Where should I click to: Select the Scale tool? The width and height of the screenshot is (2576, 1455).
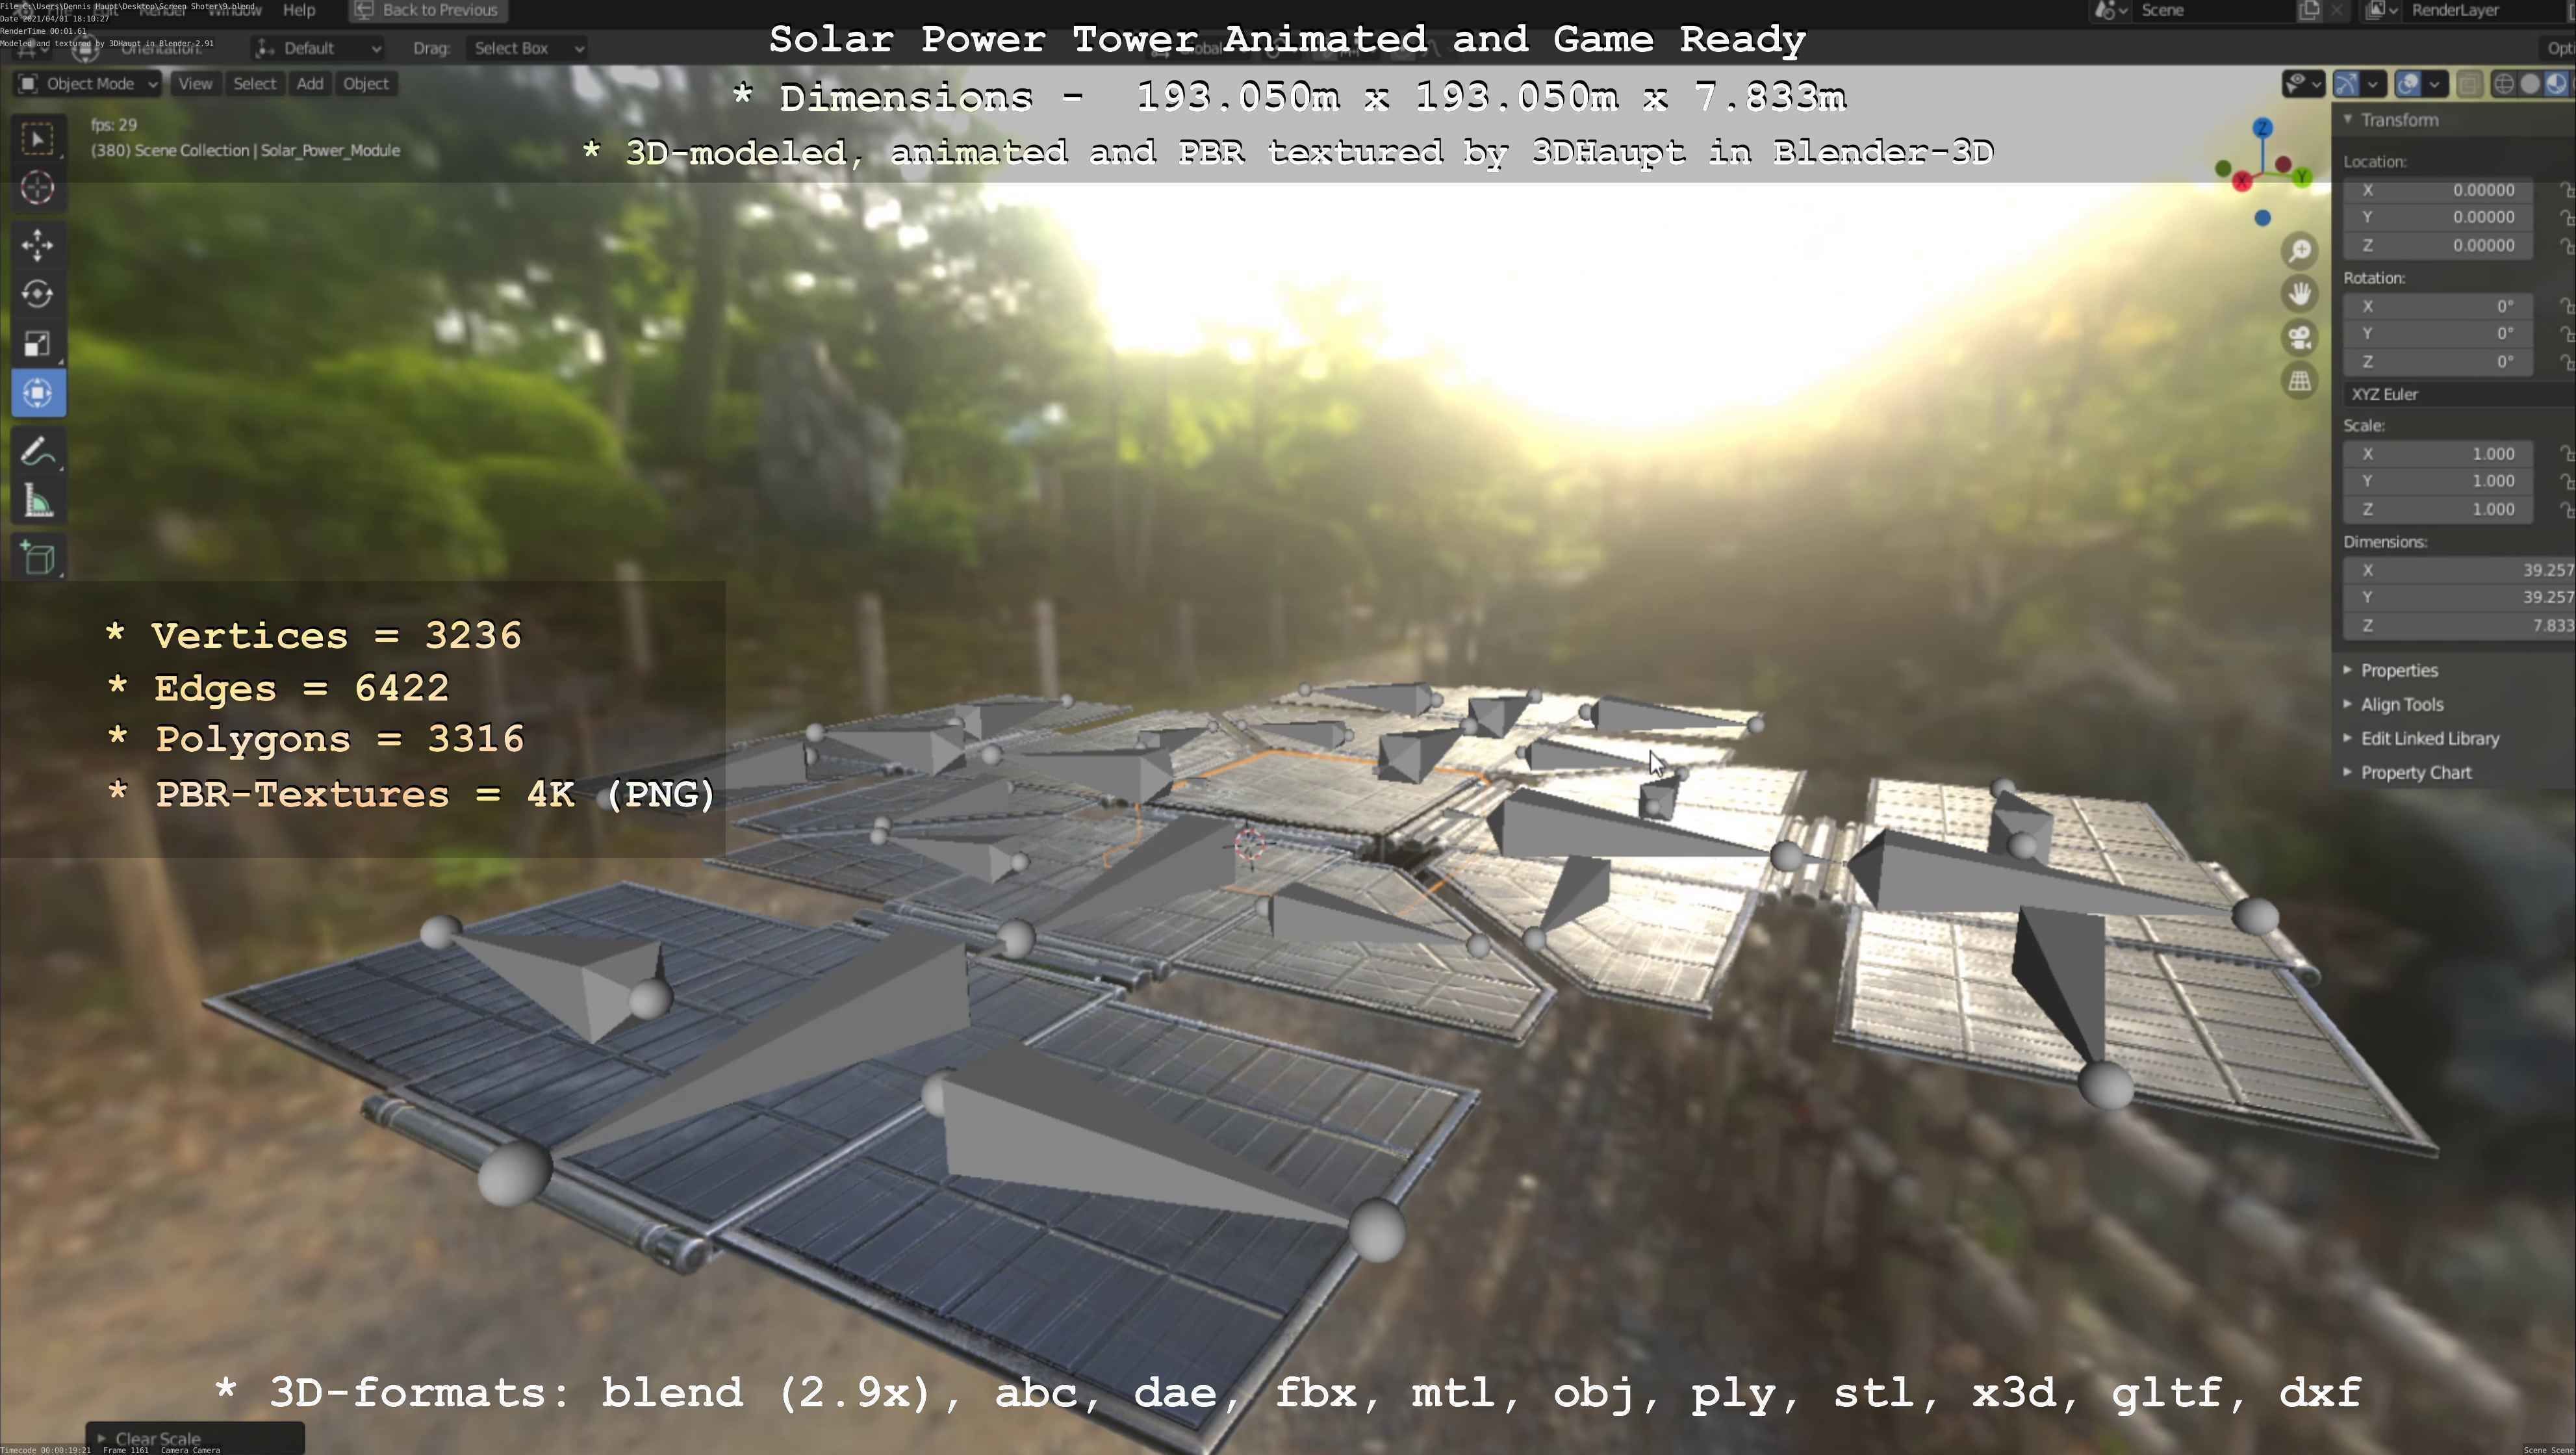pos(38,344)
